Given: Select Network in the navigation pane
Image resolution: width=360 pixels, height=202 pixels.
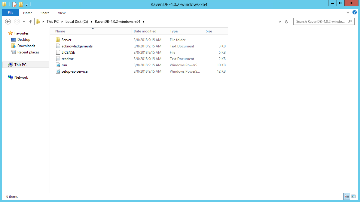Looking at the screenshot, I should (21, 77).
